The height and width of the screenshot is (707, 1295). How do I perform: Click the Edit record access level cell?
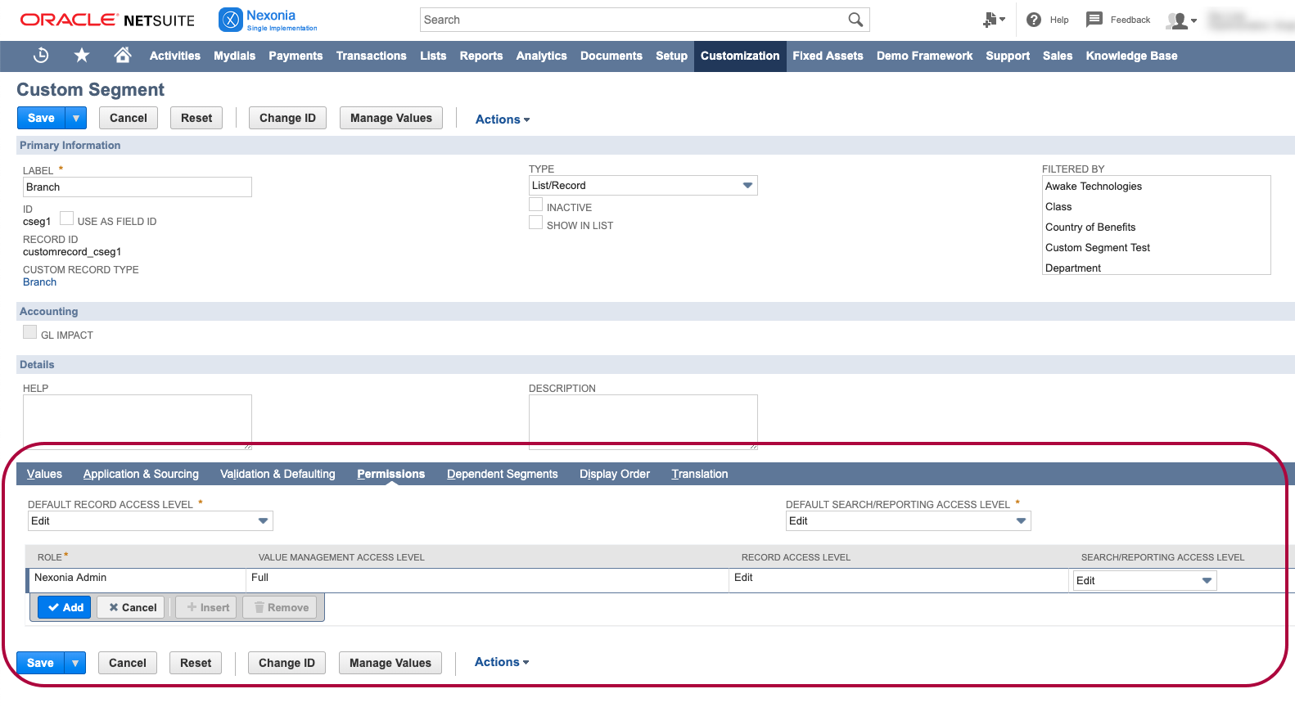[x=899, y=580]
